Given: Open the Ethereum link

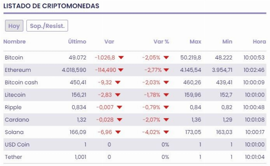Looking at the screenshot, I should [18, 70].
